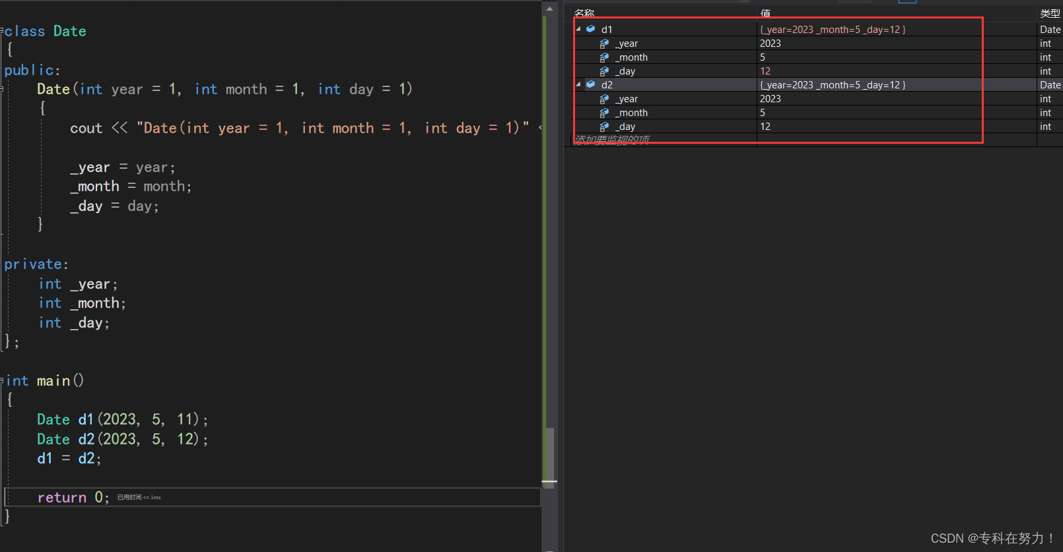This screenshot has width=1063, height=552.
Task: Select the _month member under d1
Action: point(631,57)
